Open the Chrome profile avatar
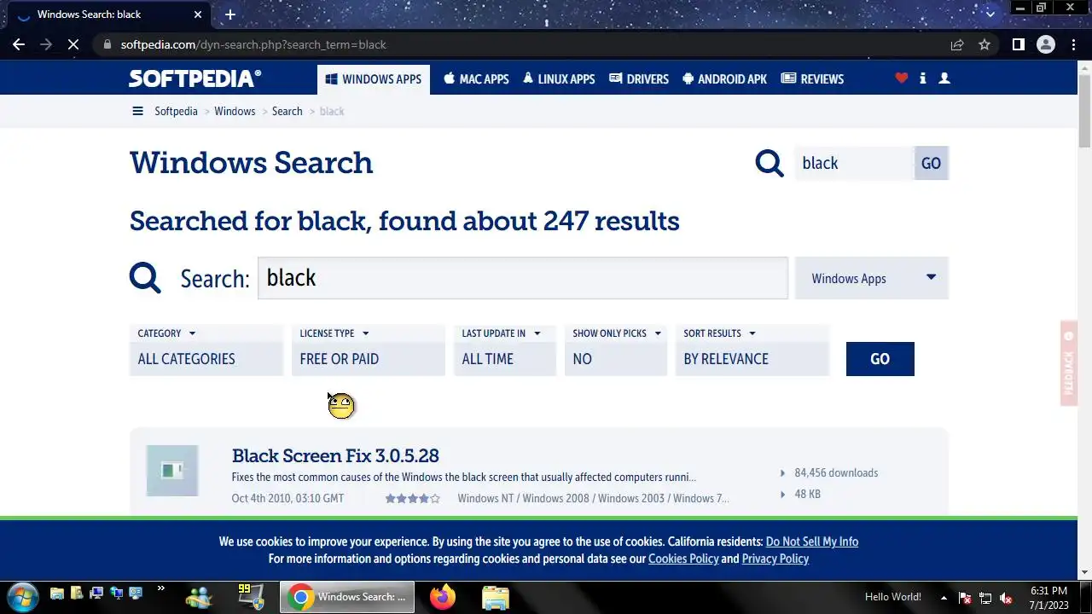Screen dimensions: 1092x614 (x=1045, y=44)
